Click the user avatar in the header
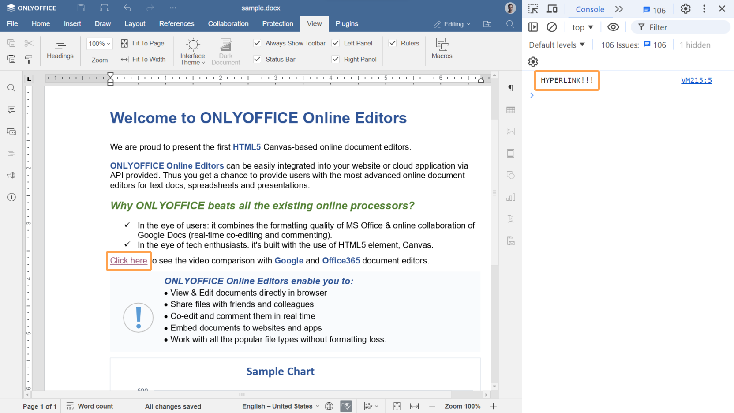The image size is (734, 413). click(510, 8)
